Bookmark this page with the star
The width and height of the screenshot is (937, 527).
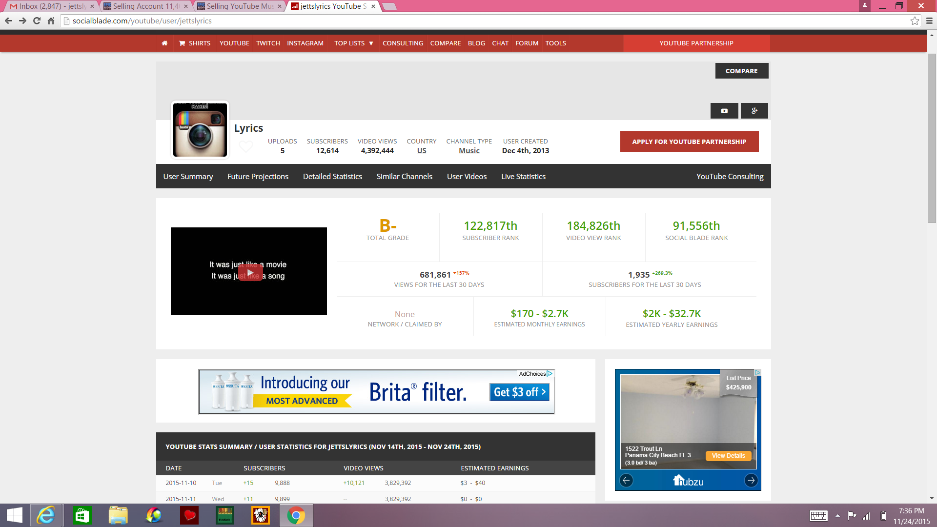click(915, 20)
